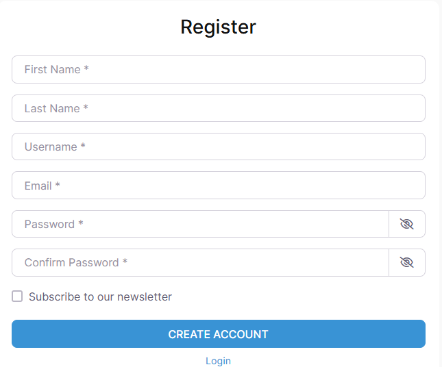This screenshot has width=442, height=367.
Task: Click the required marker after Email
Action: [58, 185]
